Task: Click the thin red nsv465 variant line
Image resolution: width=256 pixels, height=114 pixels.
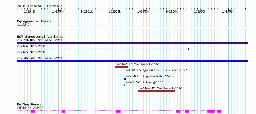Action: point(132,55)
